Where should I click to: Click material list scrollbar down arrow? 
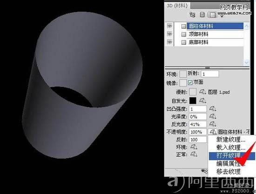[x=247, y=62]
